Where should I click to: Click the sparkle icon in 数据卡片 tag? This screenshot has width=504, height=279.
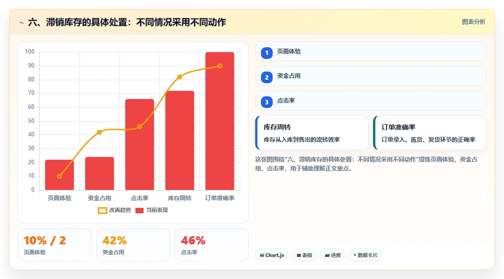point(355,255)
